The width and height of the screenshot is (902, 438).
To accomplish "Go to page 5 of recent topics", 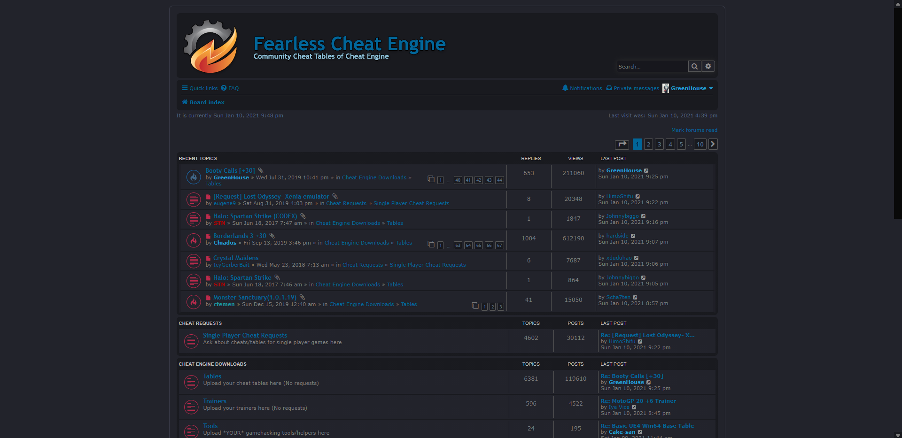I will click(681, 144).
